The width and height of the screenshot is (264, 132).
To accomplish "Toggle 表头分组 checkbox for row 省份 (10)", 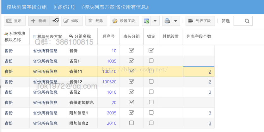I will pyautogui.click(x=131, y=50).
